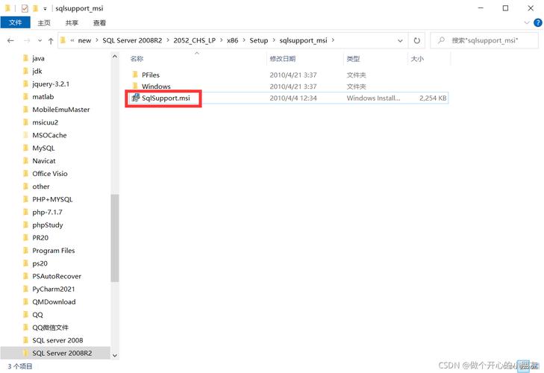This screenshot has height=373, width=544.
Task: Select 'other' folder in navigation pane
Action: click(x=41, y=186)
